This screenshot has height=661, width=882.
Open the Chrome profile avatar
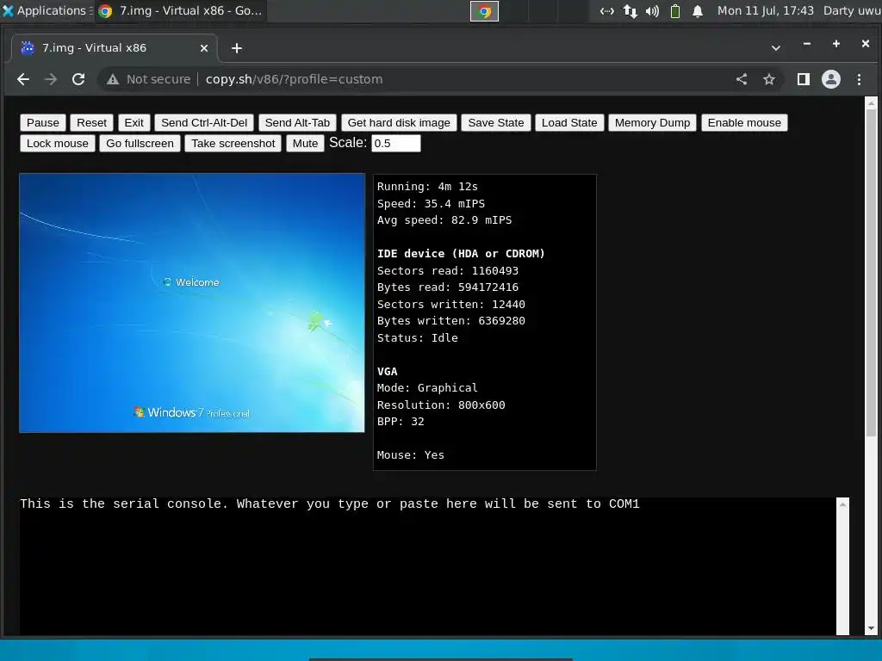[831, 79]
